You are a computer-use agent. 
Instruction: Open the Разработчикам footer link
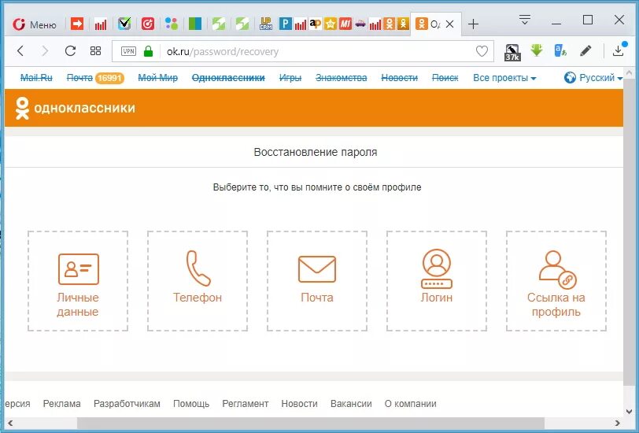pos(127,404)
